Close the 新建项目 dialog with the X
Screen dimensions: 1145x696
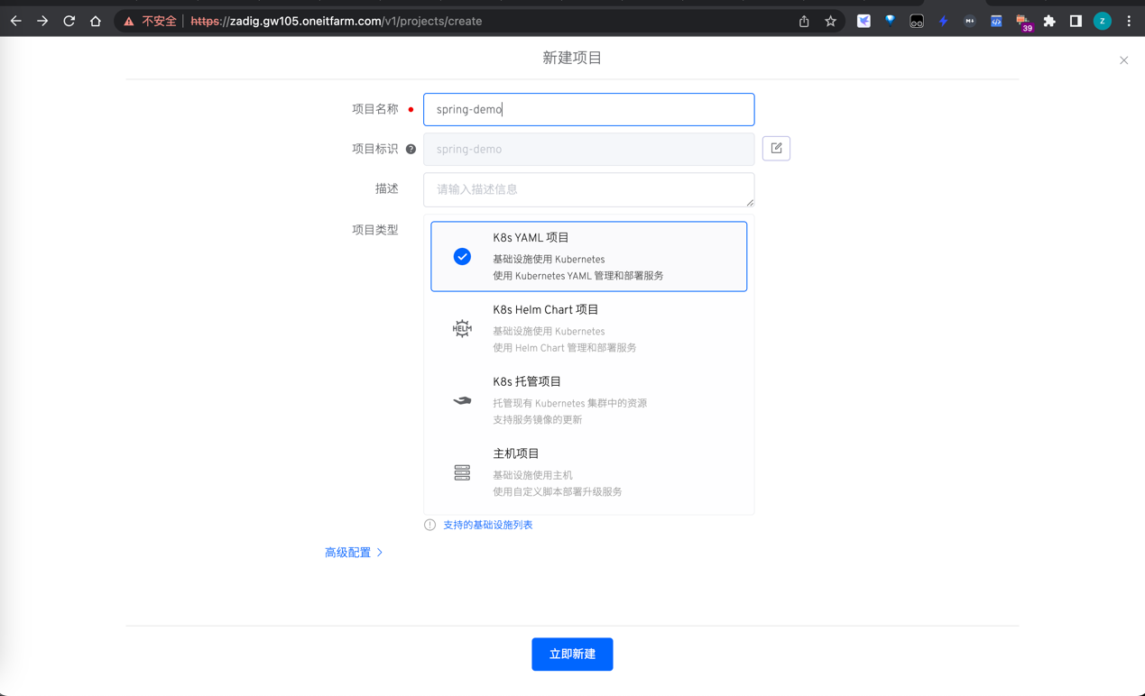[x=1123, y=60]
